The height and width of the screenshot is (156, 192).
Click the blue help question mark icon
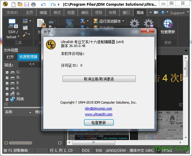(163, 12)
